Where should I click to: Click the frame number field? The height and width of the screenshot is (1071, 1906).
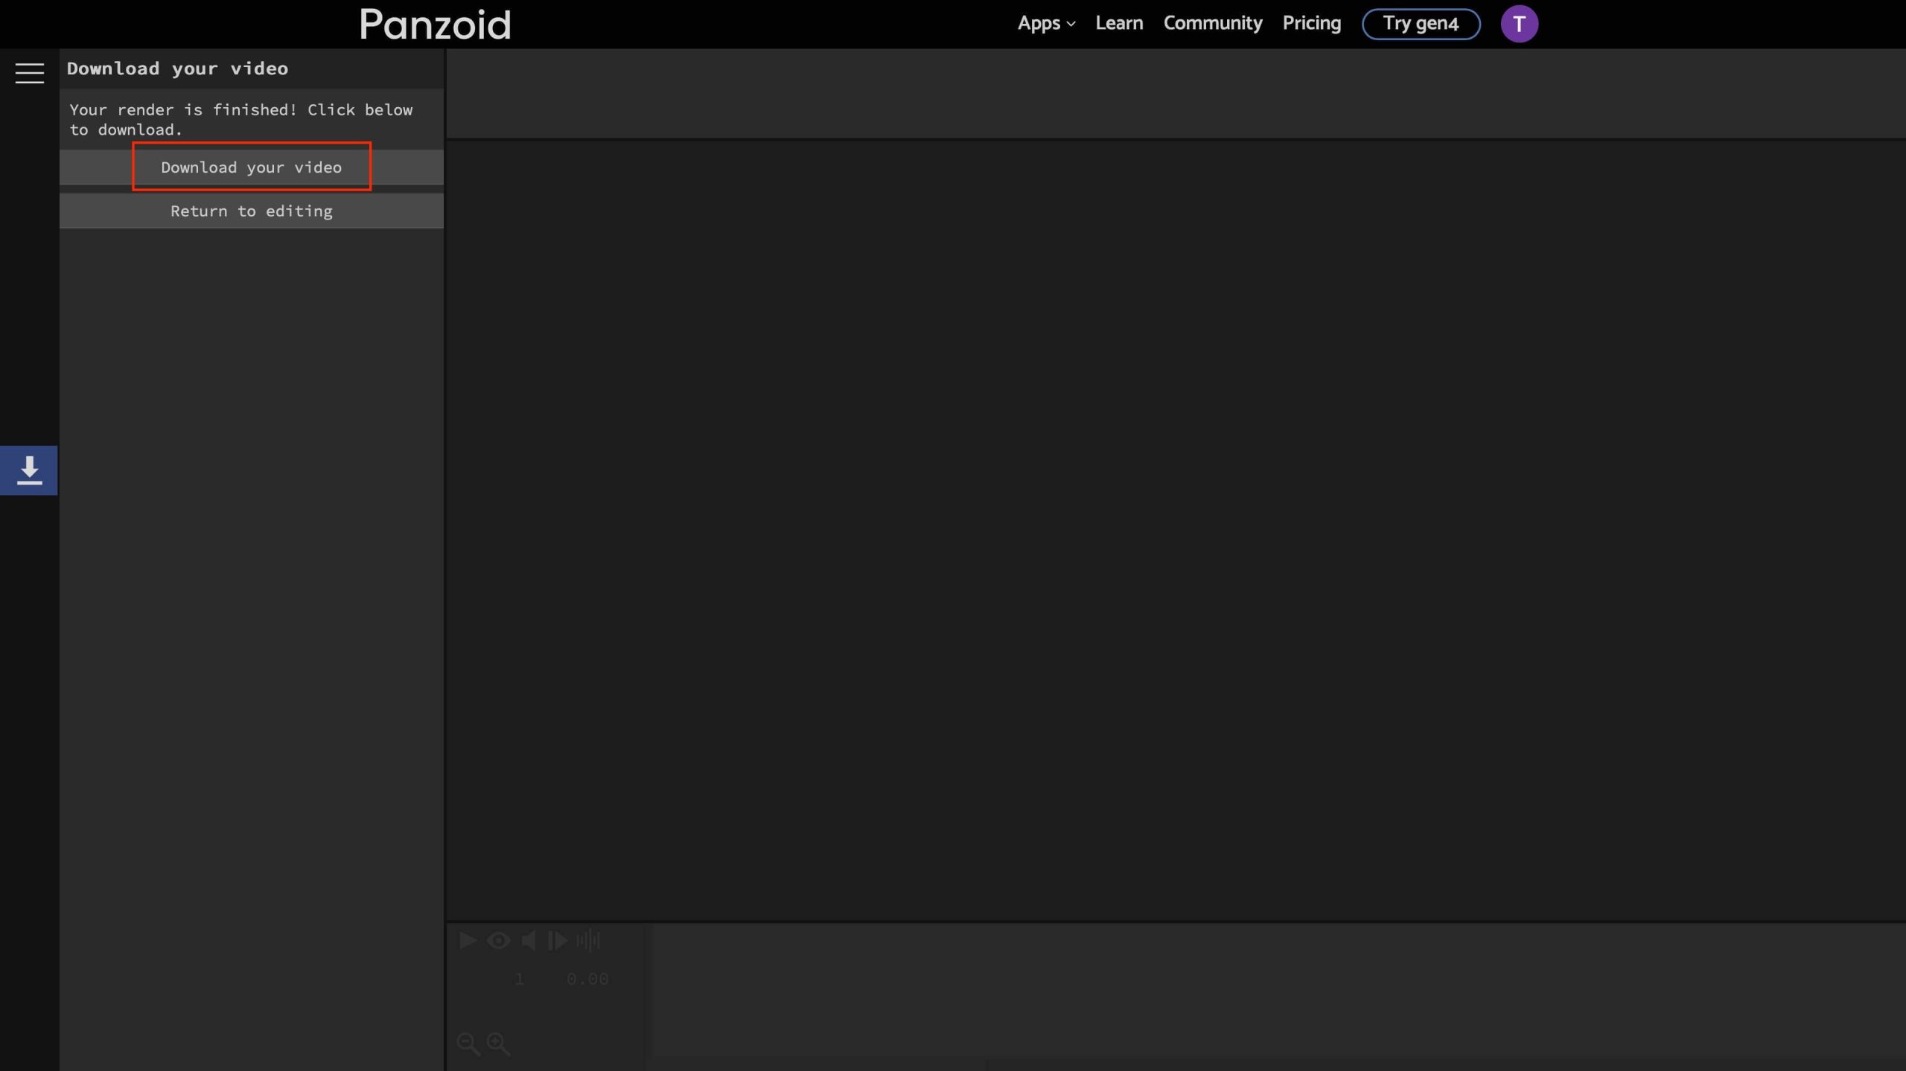point(519,979)
